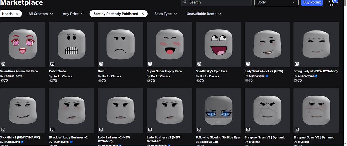Visit Roblox Classics under Grrr!
This screenshot has width=347, height=146.
(111, 76)
